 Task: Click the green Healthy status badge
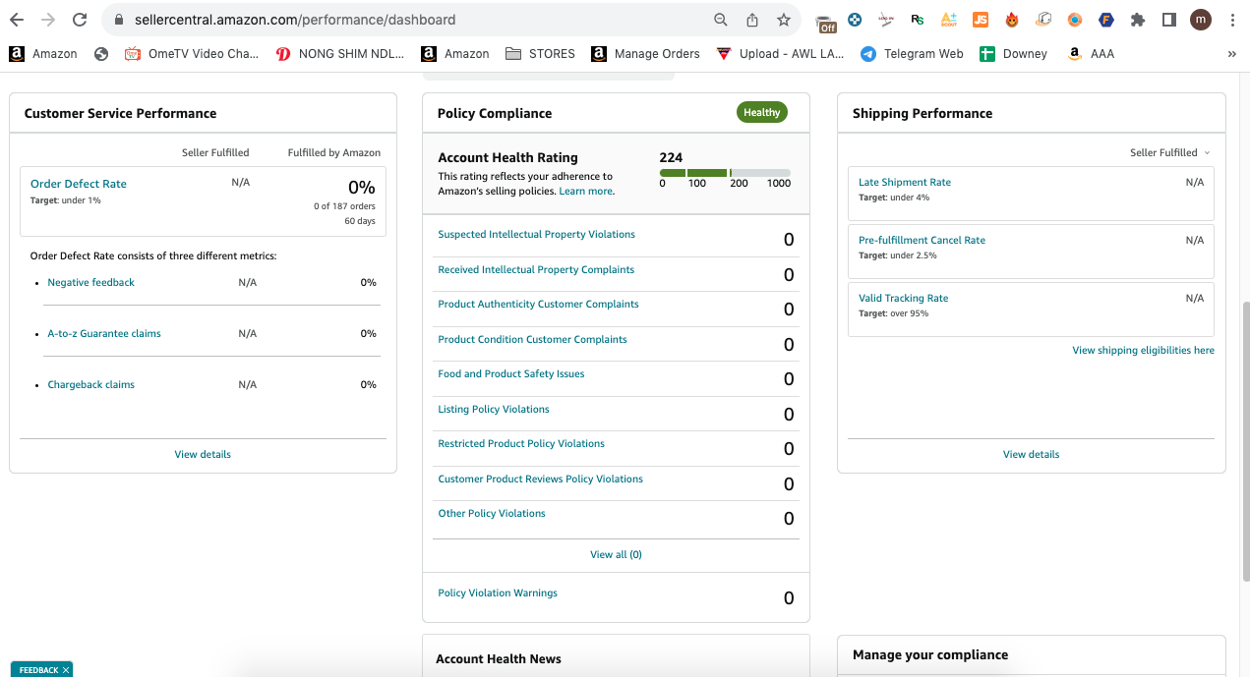762,112
